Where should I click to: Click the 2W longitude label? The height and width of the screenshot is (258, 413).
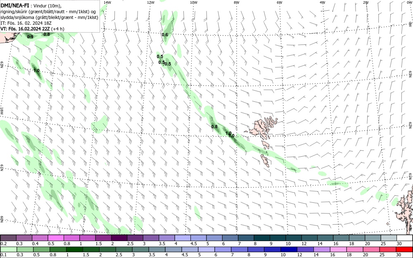pyautogui.click(x=366, y=2)
